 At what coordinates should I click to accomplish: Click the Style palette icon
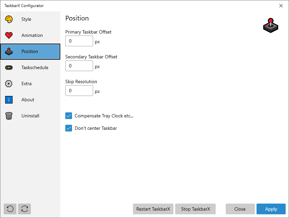[9, 19]
